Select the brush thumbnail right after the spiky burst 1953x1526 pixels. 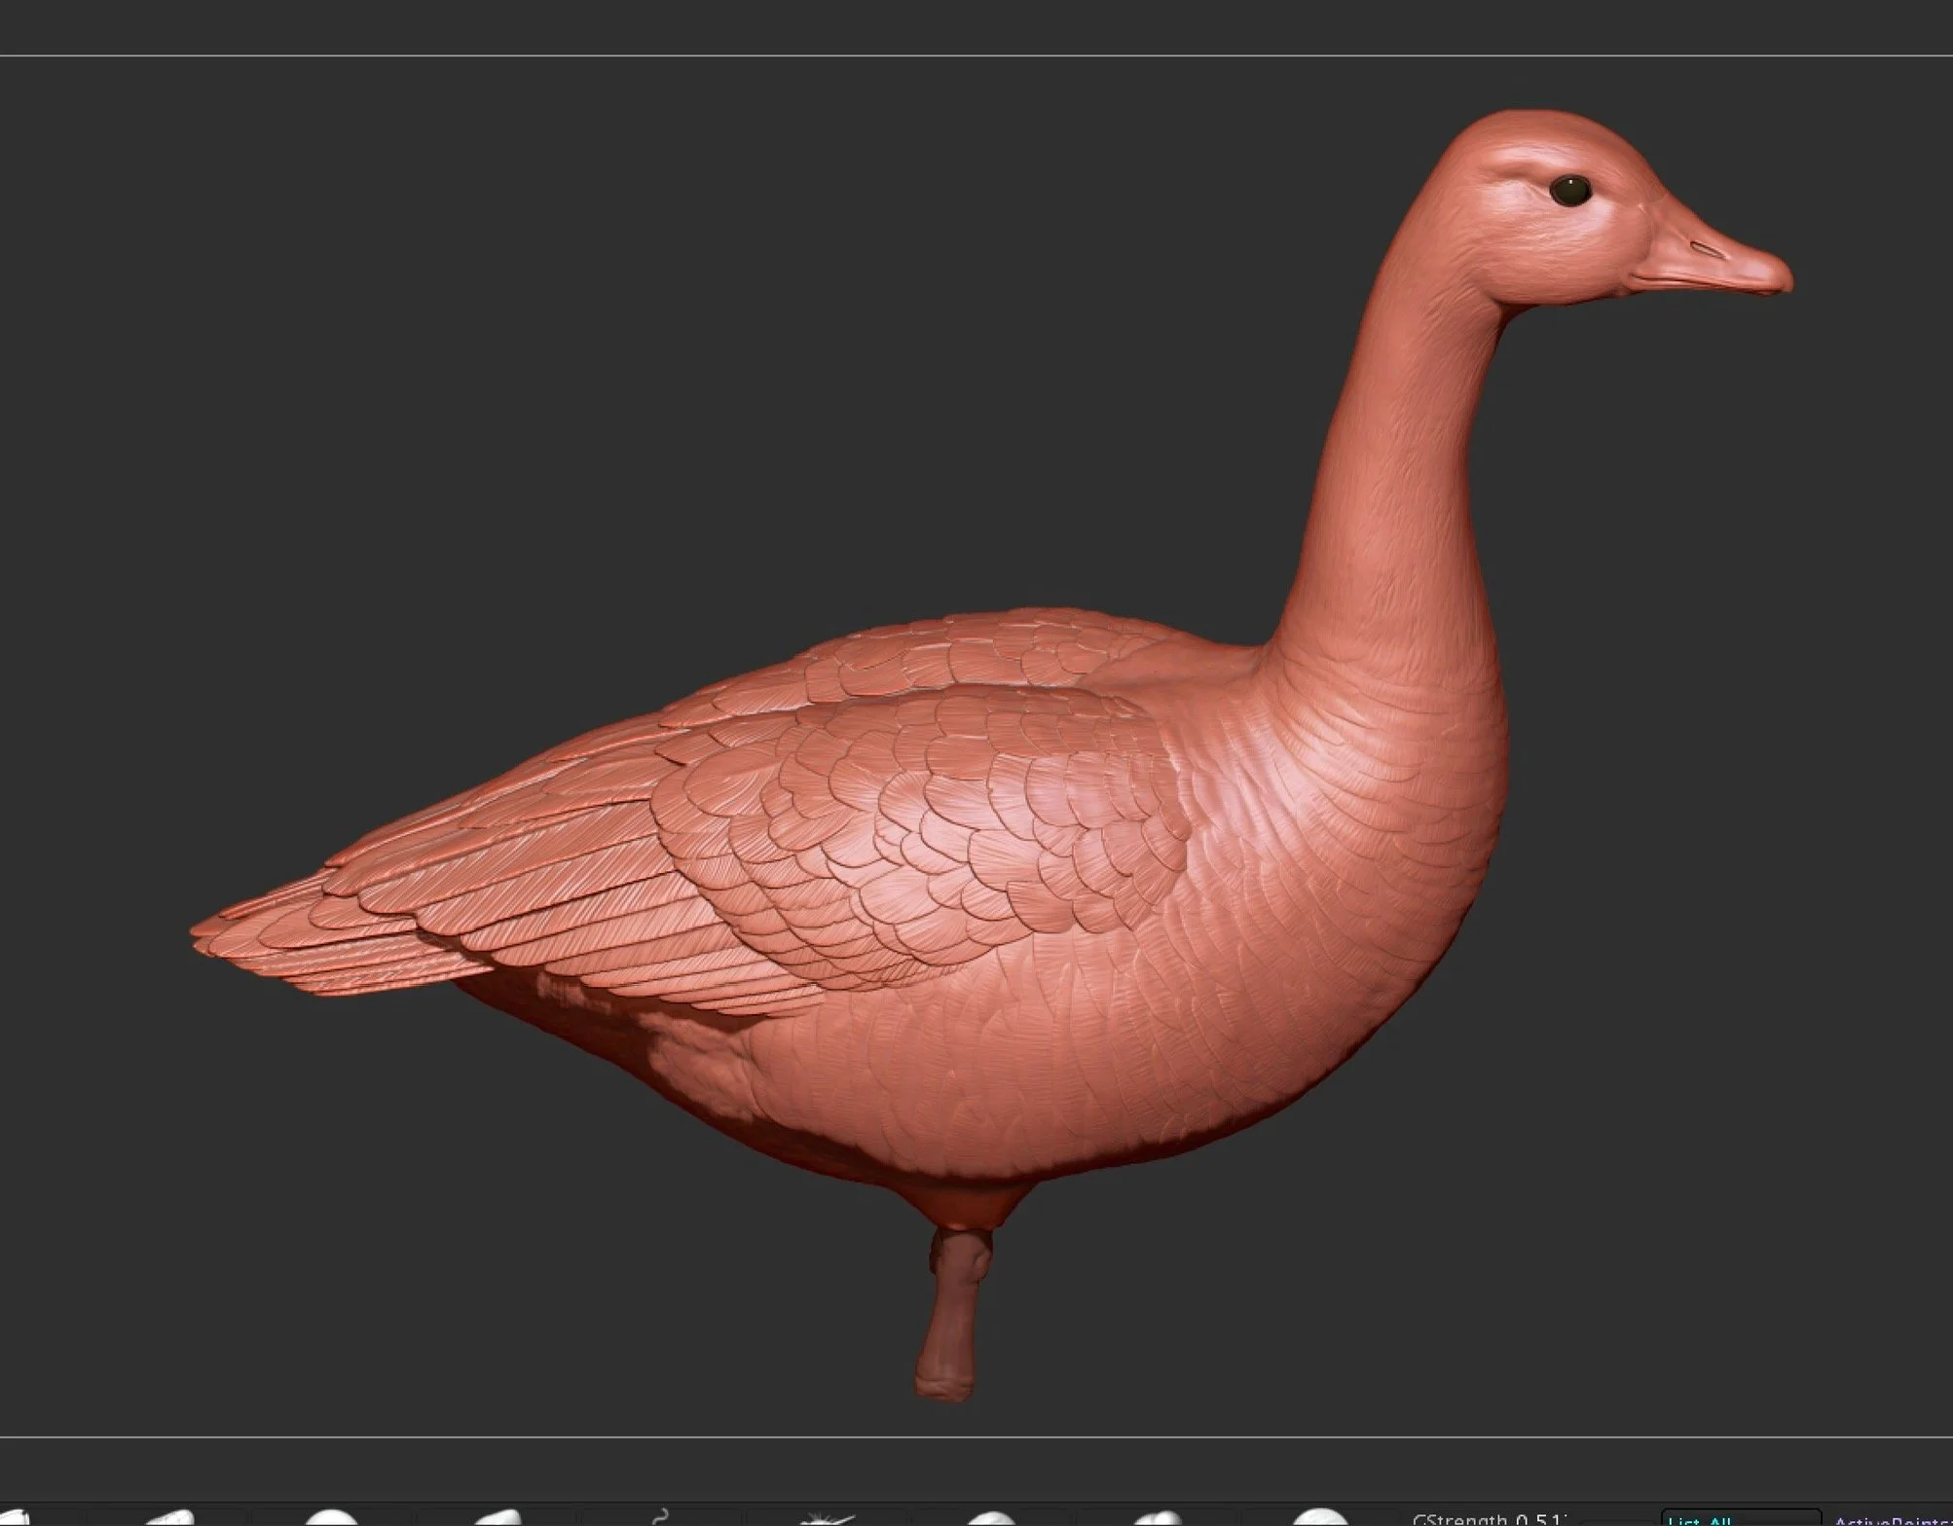pyautogui.click(x=990, y=1518)
